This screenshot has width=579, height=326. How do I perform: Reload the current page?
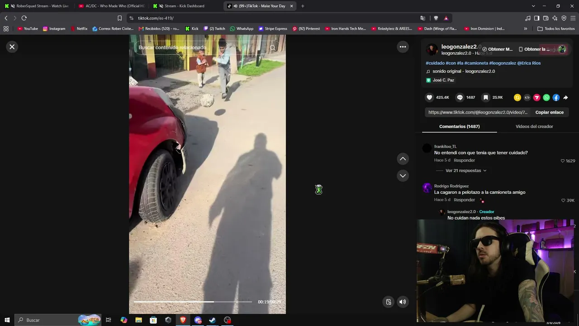[x=24, y=18]
